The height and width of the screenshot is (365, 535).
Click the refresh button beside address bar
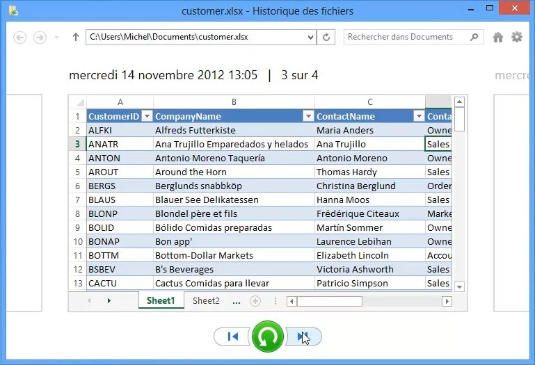[x=326, y=38]
